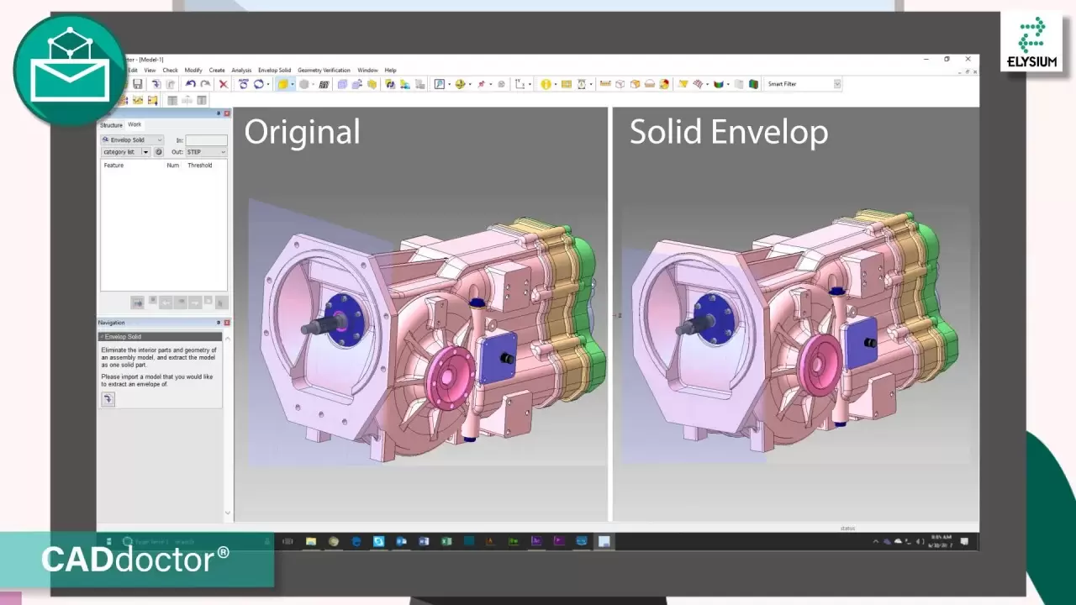Select the yellow shaded display mode icon
The width and height of the screenshot is (1076, 605).
[x=283, y=84]
